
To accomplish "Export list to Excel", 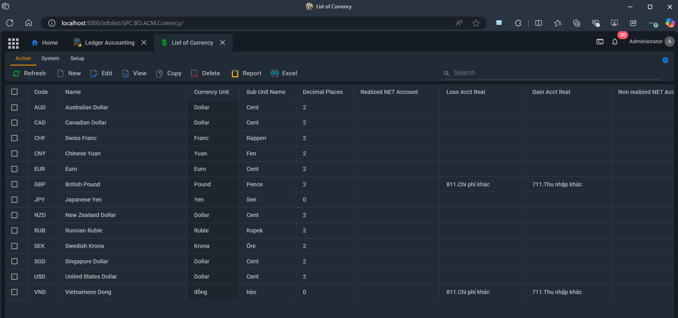I will point(284,73).
